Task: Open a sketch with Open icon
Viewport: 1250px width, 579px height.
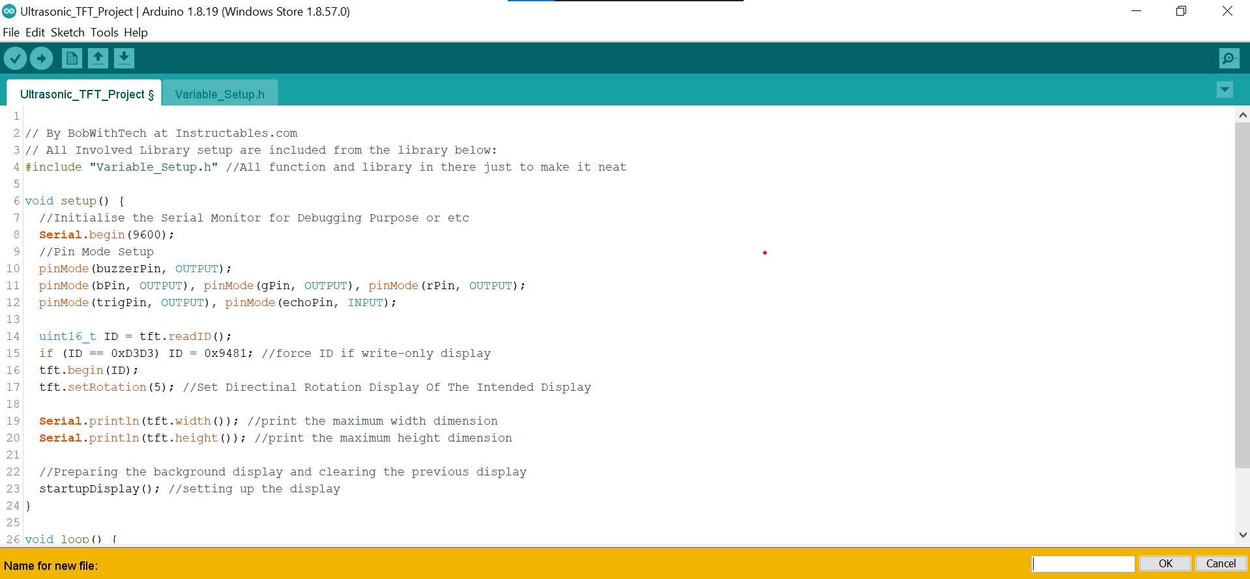Action: pos(98,59)
